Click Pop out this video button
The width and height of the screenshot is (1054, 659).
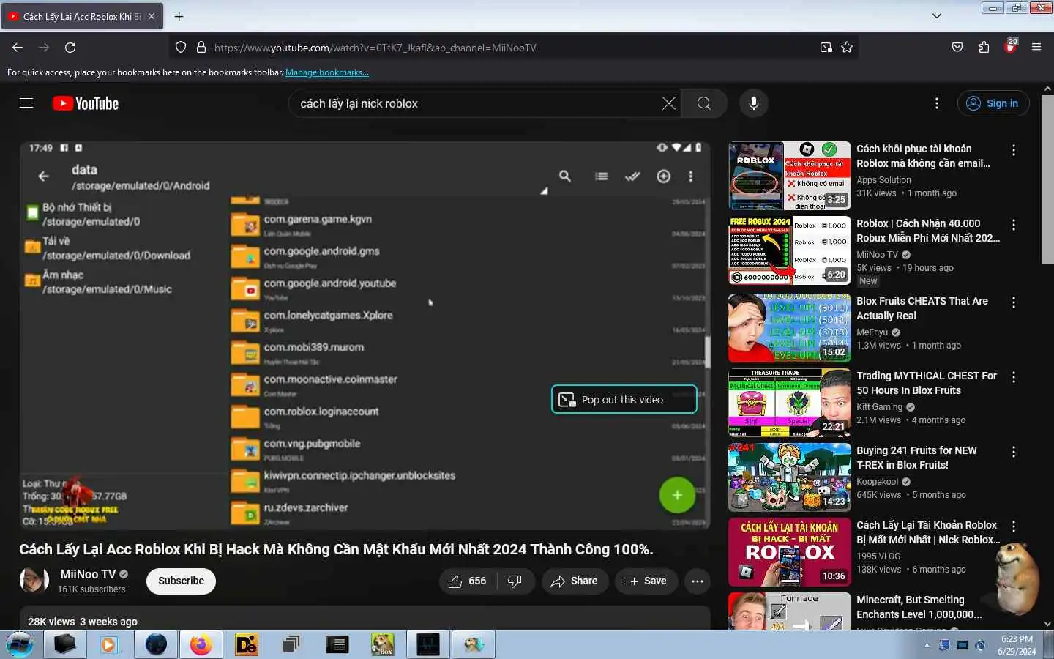[624, 399]
